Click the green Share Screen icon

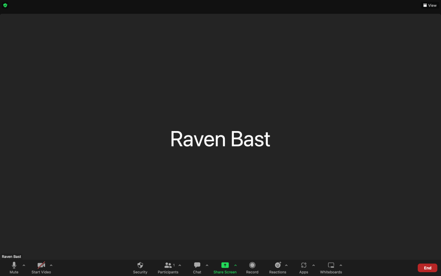(x=225, y=265)
